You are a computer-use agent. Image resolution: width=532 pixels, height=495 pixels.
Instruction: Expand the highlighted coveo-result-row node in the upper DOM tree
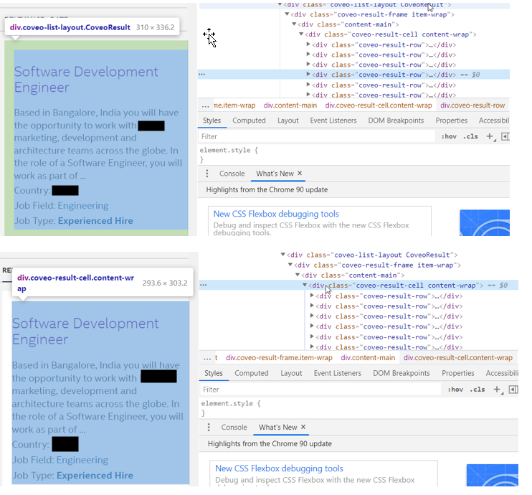click(x=309, y=75)
